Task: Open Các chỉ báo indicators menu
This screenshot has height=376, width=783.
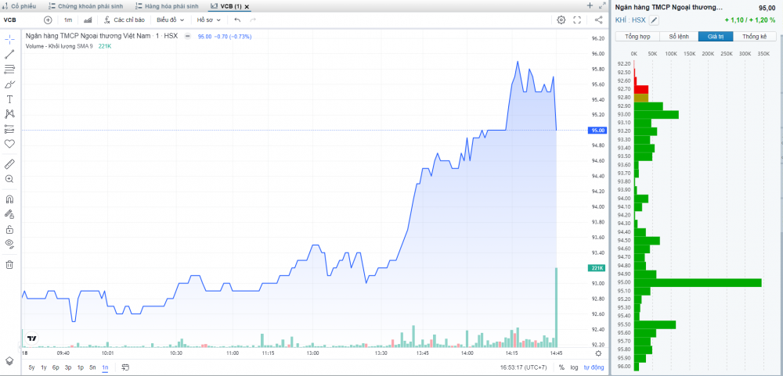Action: (x=124, y=20)
